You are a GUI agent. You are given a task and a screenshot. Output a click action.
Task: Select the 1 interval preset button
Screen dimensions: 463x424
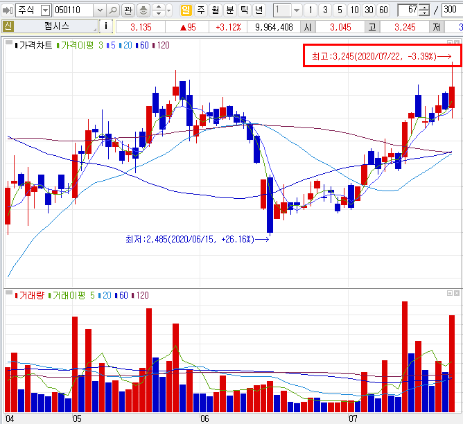coord(311,10)
